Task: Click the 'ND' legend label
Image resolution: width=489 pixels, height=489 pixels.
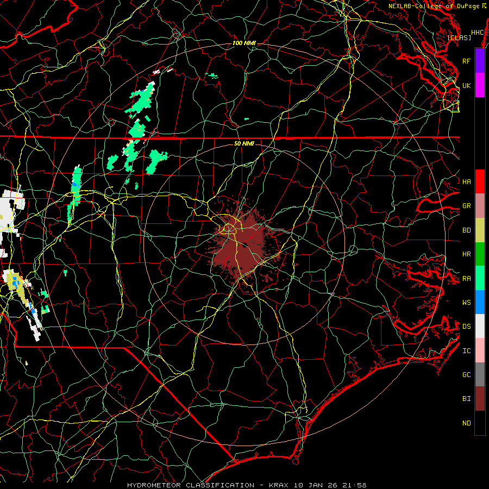Action: click(x=467, y=423)
